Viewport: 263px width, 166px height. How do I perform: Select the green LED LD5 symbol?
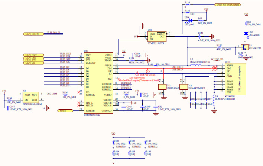tap(246, 34)
